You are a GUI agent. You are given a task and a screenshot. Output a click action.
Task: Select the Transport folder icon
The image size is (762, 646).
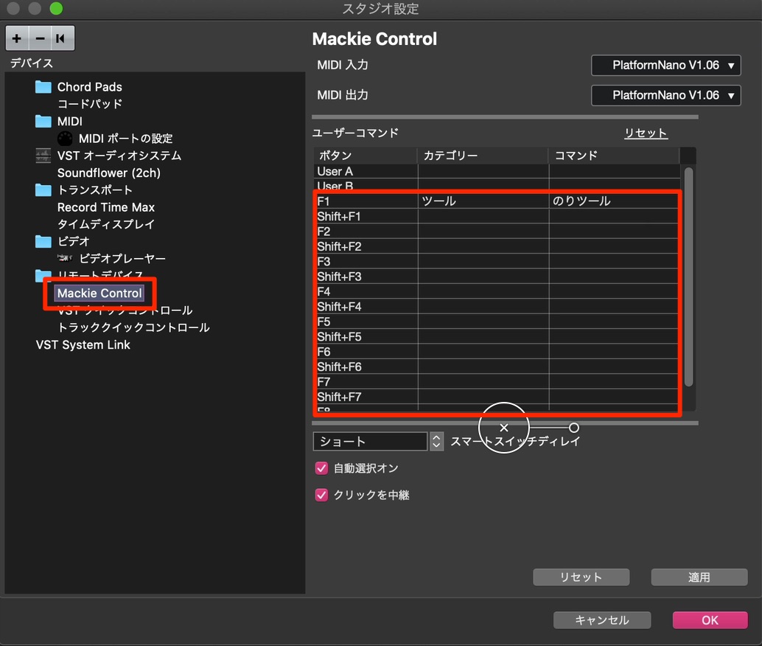point(43,190)
